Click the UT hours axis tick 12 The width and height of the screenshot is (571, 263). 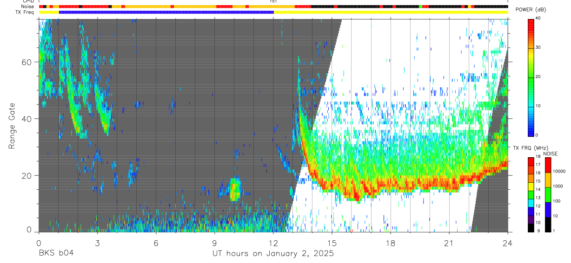pyautogui.click(x=273, y=243)
